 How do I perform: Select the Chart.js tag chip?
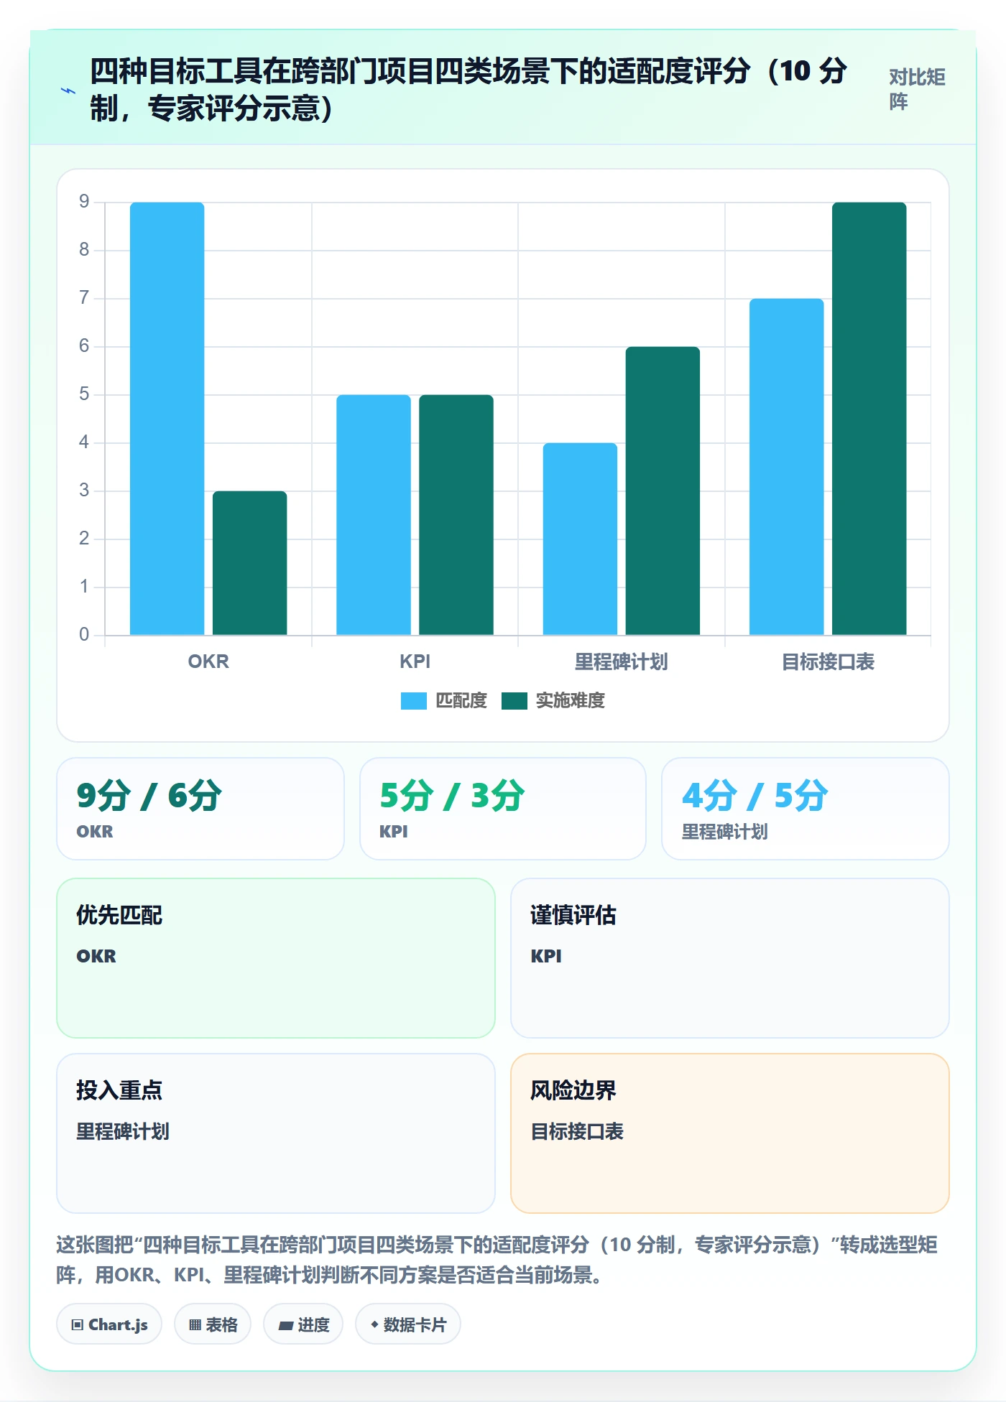pyautogui.click(x=109, y=1324)
